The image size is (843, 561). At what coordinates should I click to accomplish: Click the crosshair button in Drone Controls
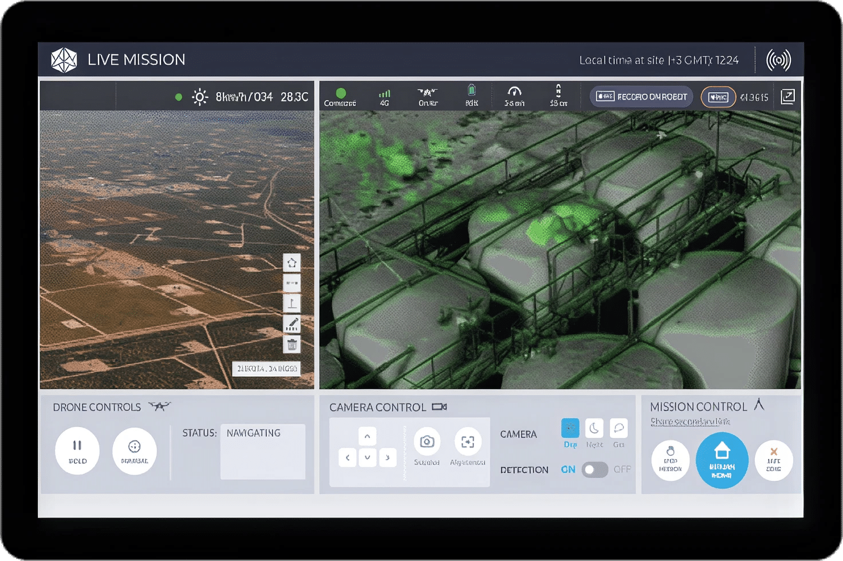point(135,451)
